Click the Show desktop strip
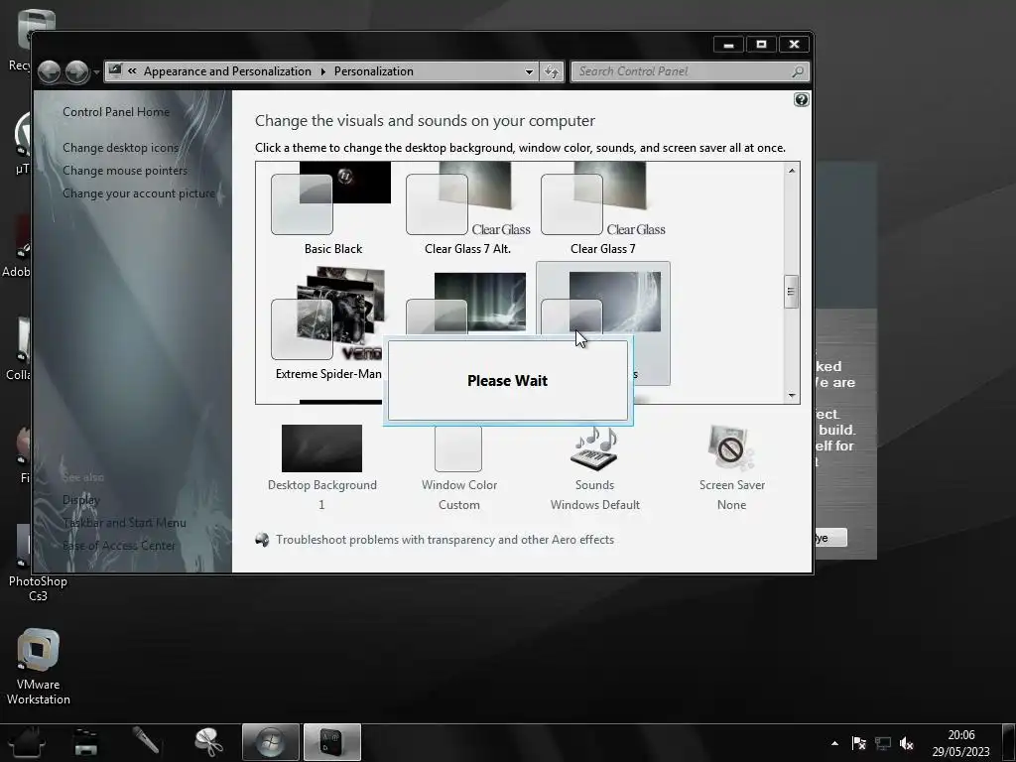1016x762 pixels. (1010, 742)
